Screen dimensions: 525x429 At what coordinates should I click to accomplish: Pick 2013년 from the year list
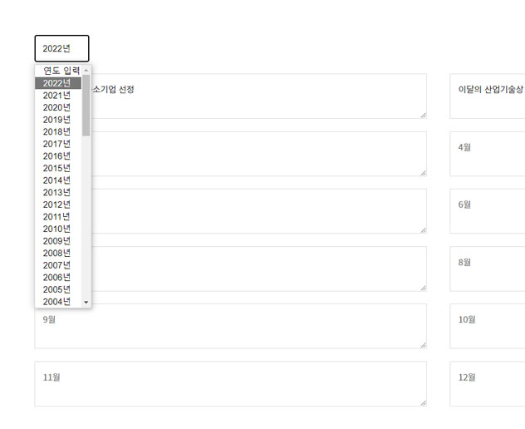(58, 192)
